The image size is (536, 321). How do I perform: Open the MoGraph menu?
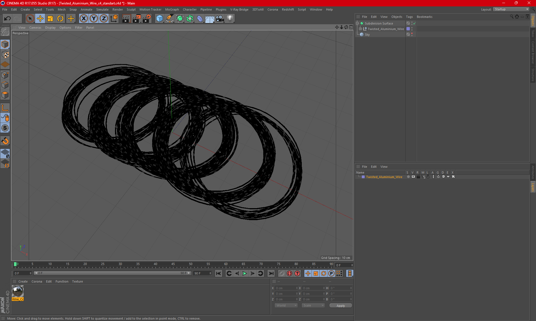tap(172, 9)
